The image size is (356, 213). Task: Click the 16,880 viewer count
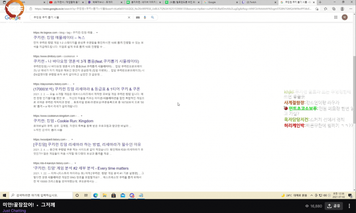coord(314,206)
